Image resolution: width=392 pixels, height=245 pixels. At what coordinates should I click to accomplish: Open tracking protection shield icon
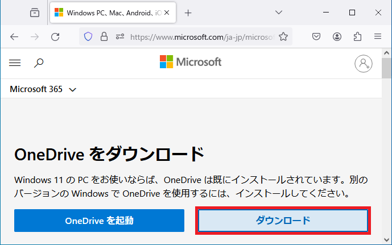pyautogui.click(x=88, y=37)
